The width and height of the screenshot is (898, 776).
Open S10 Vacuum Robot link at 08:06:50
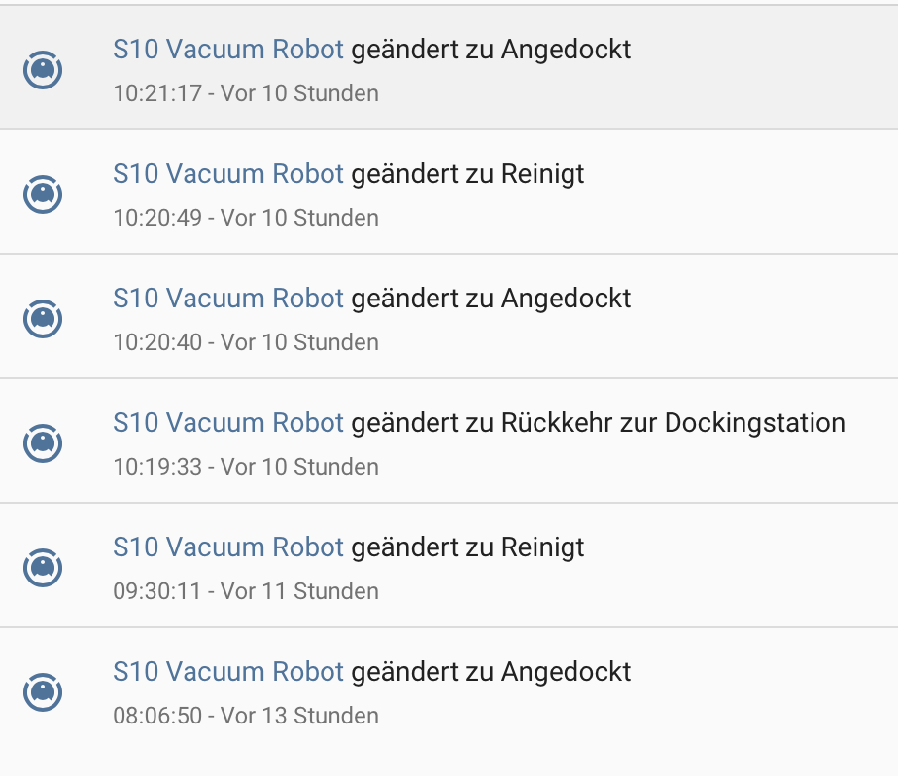pyautogui.click(x=227, y=672)
